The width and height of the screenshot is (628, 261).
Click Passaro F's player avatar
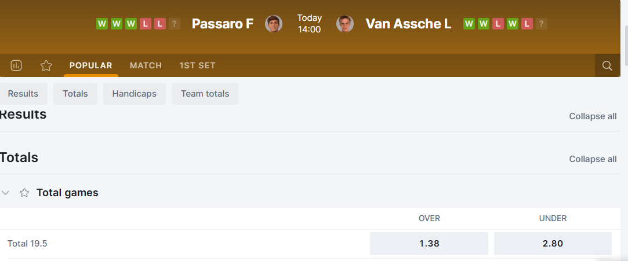coord(274,24)
